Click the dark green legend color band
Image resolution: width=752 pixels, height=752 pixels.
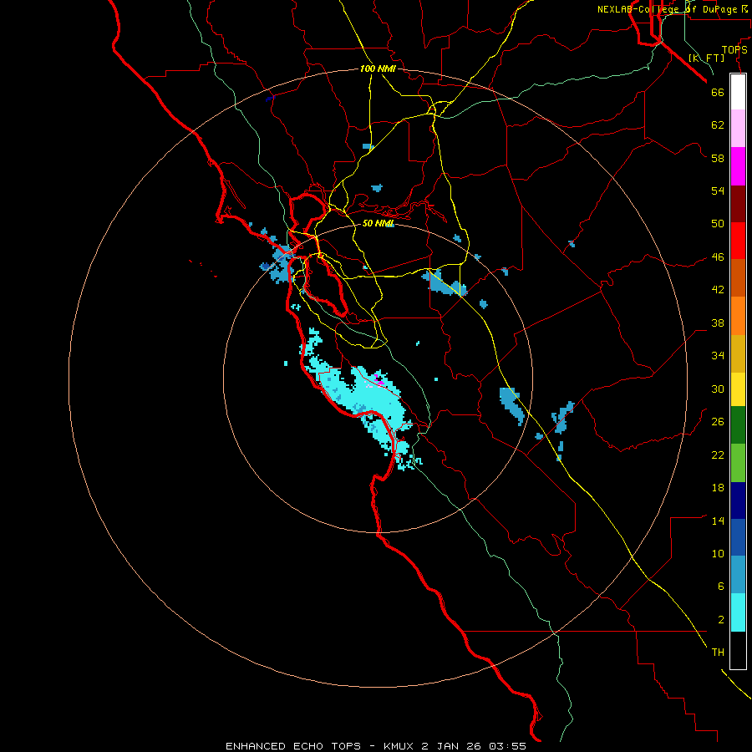click(738, 425)
